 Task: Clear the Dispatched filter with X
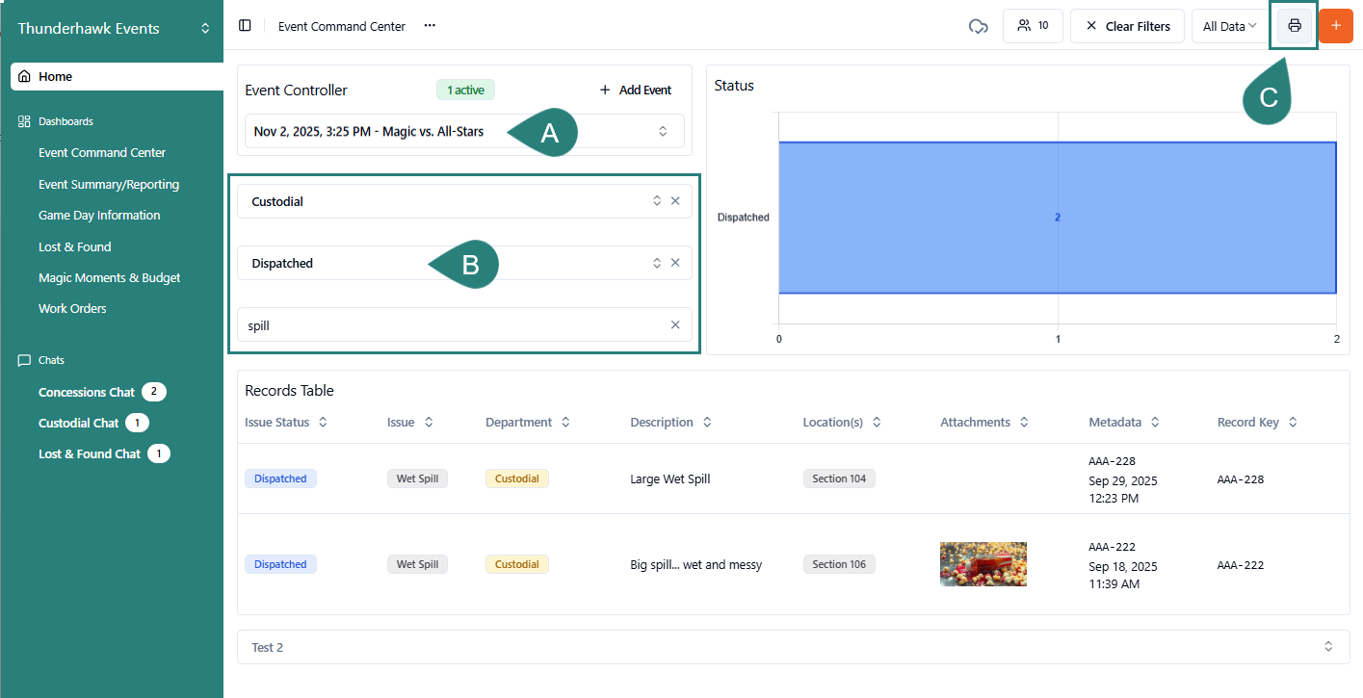coord(675,263)
